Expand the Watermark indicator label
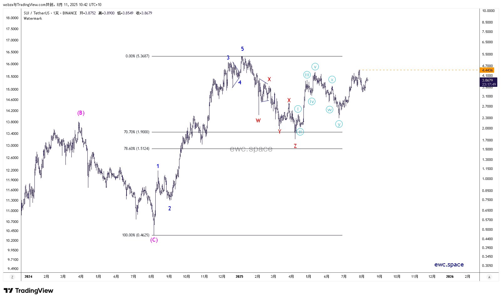Viewport: 502px width, 300px height. click(x=33, y=18)
